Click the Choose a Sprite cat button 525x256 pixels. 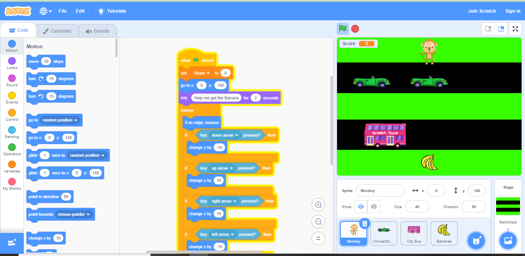(476, 241)
